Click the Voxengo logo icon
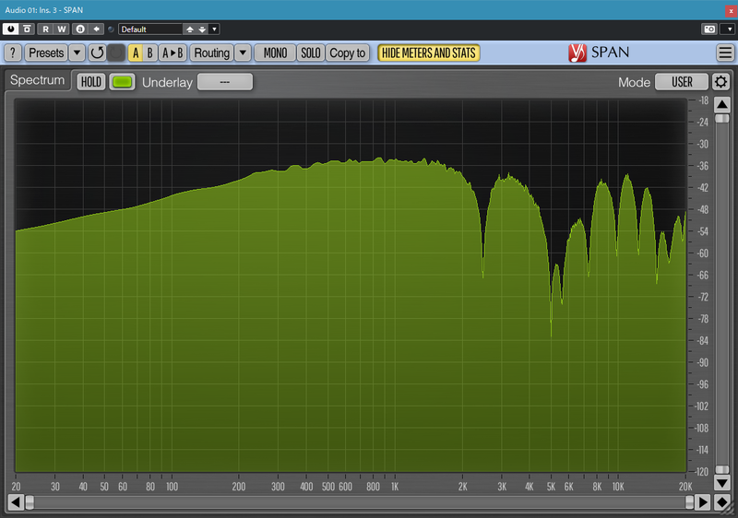The width and height of the screenshot is (738, 518). pyautogui.click(x=577, y=53)
